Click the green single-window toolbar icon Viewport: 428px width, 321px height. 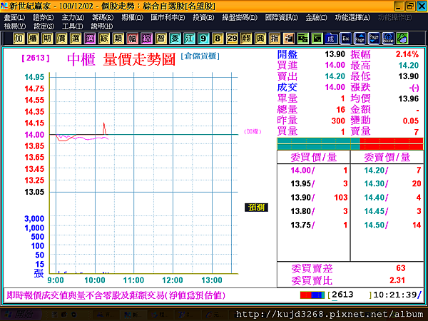coord(317,39)
